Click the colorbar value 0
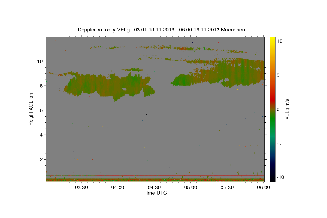327x218 pixels. (x=278, y=109)
